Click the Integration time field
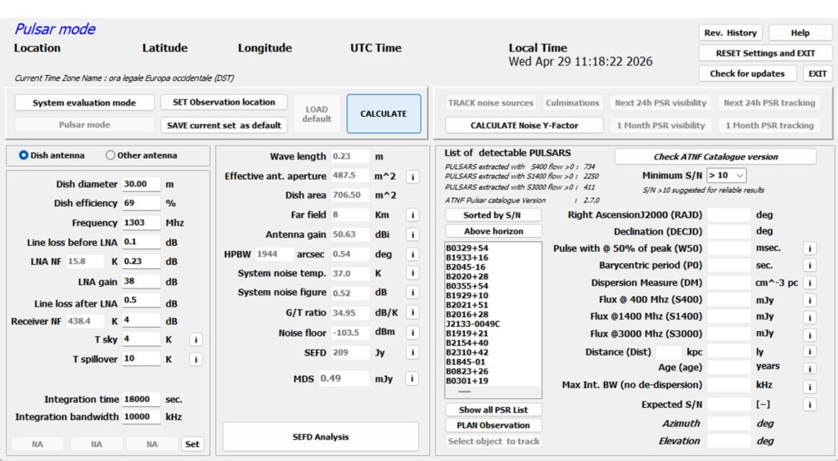The height and width of the screenshot is (461, 838). tap(141, 399)
